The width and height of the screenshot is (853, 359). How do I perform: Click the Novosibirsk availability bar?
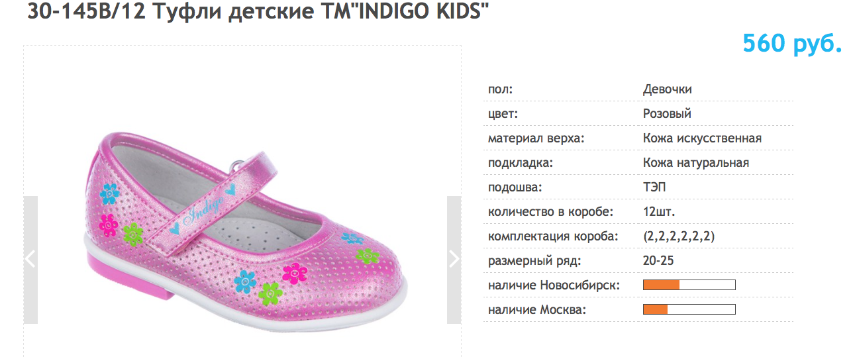(689, 285)
